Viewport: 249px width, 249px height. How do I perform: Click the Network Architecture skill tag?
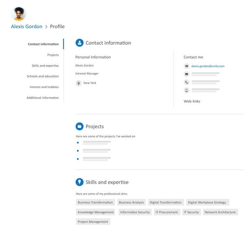(220, 212)
